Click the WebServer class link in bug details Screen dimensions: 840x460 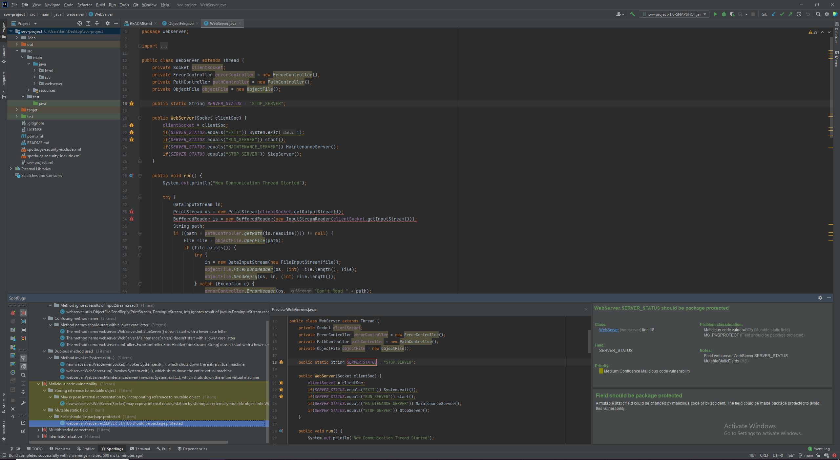(x=609, y=330)
